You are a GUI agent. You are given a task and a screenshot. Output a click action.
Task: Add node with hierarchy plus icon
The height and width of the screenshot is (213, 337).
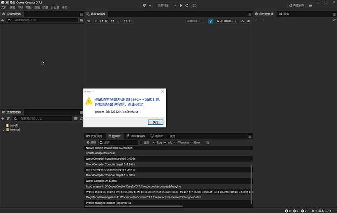coord(3,20)
